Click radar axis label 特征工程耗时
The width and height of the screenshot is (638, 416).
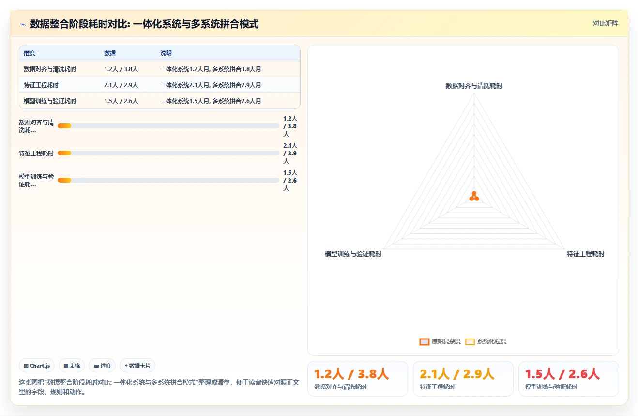(x=586, y=254)
